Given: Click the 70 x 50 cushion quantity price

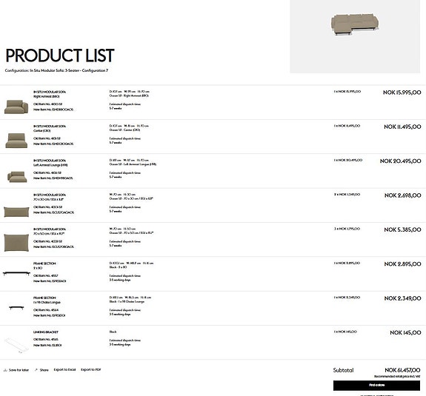Looking at the screenshot, I should tap(347, 229).
